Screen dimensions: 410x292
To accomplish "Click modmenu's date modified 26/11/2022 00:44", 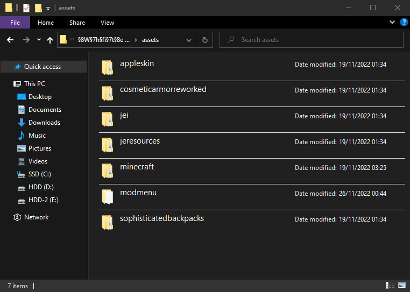I will point(363,194).
